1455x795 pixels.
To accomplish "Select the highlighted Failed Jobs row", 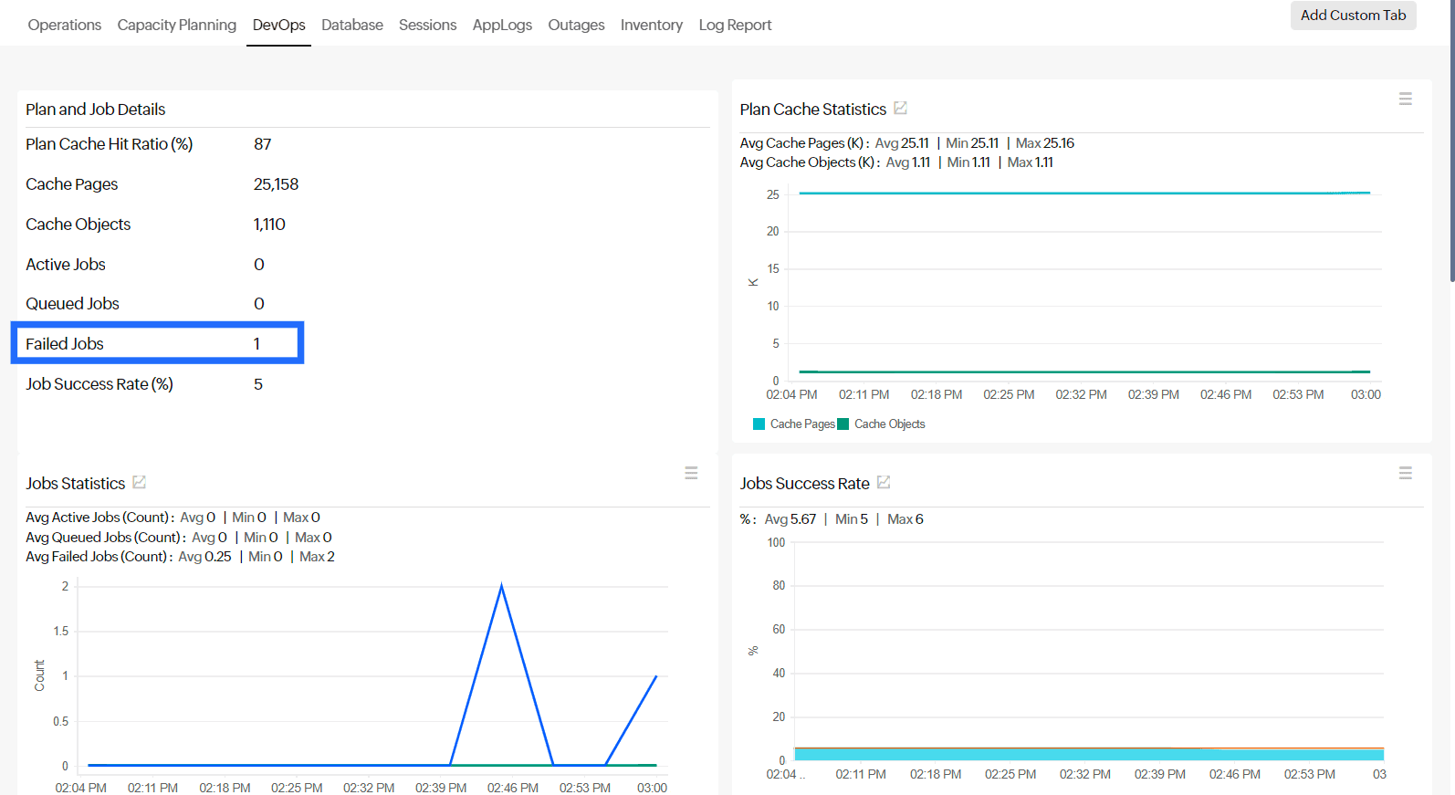I will (157, 343).
